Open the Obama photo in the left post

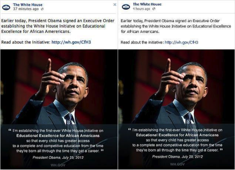pyautogui.click(x=59, y=109)
